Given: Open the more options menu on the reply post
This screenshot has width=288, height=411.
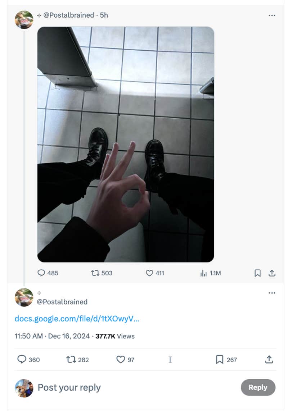Looking at the screenshot, I should pyautogui.click(x=272, y=293).
